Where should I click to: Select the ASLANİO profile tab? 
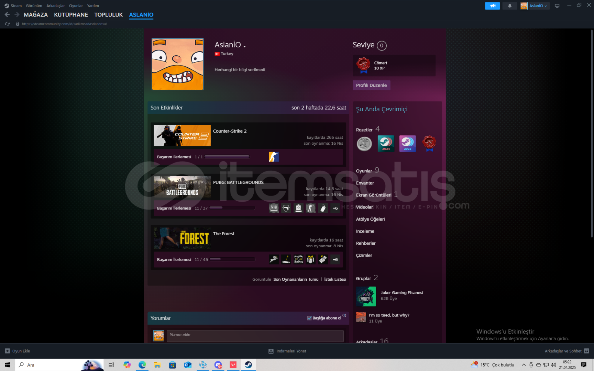tap(141, 15)
